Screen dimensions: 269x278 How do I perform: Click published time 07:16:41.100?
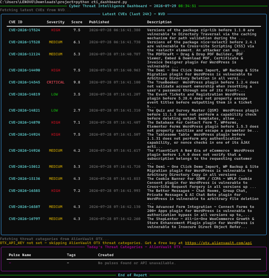(x=127, y=82)
